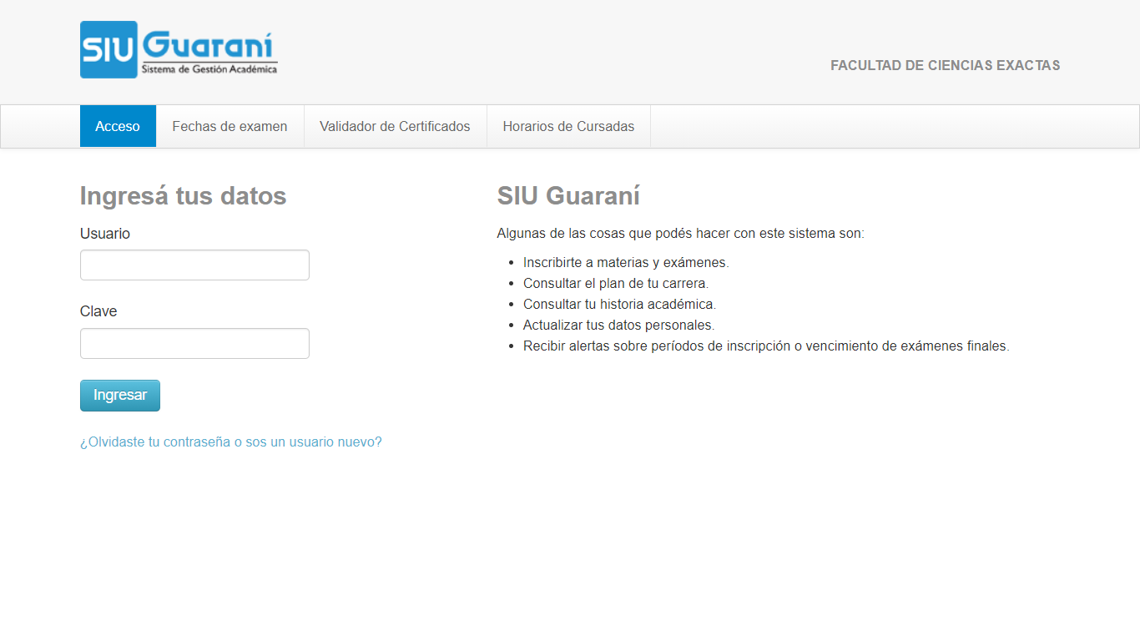Click 'Consultar el plan de tu carrera' item
The width and height of the screenshot is (1140, 641).
616,283
